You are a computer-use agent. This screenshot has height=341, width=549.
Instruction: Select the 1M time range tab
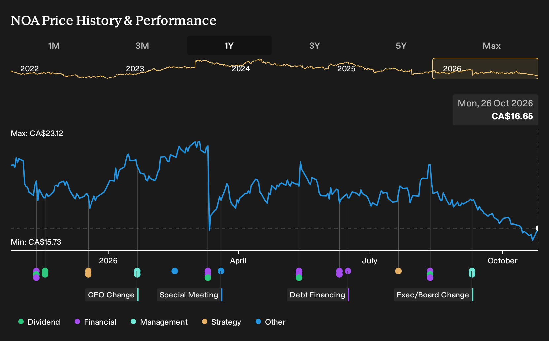(54, 46)
